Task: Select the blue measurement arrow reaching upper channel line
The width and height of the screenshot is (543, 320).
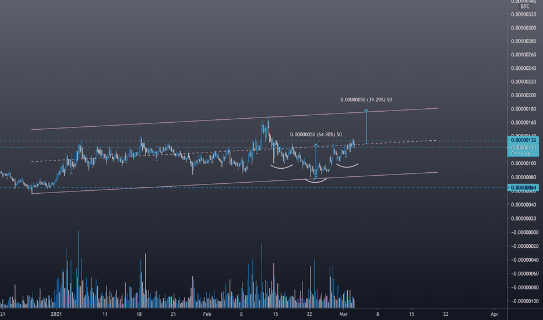Action: click(366, 127)
